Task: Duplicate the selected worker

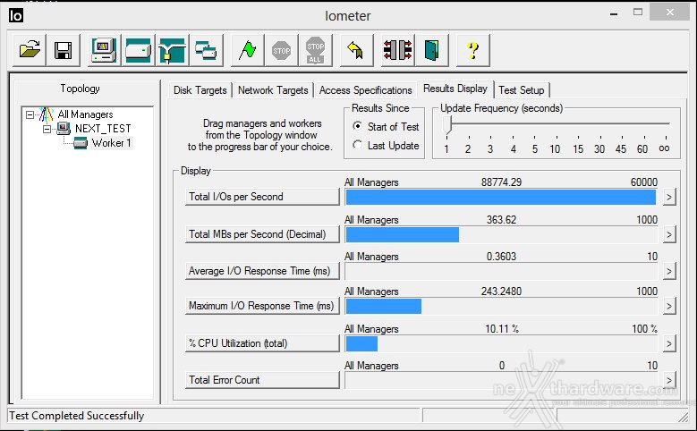Action: tap(206, 50)
